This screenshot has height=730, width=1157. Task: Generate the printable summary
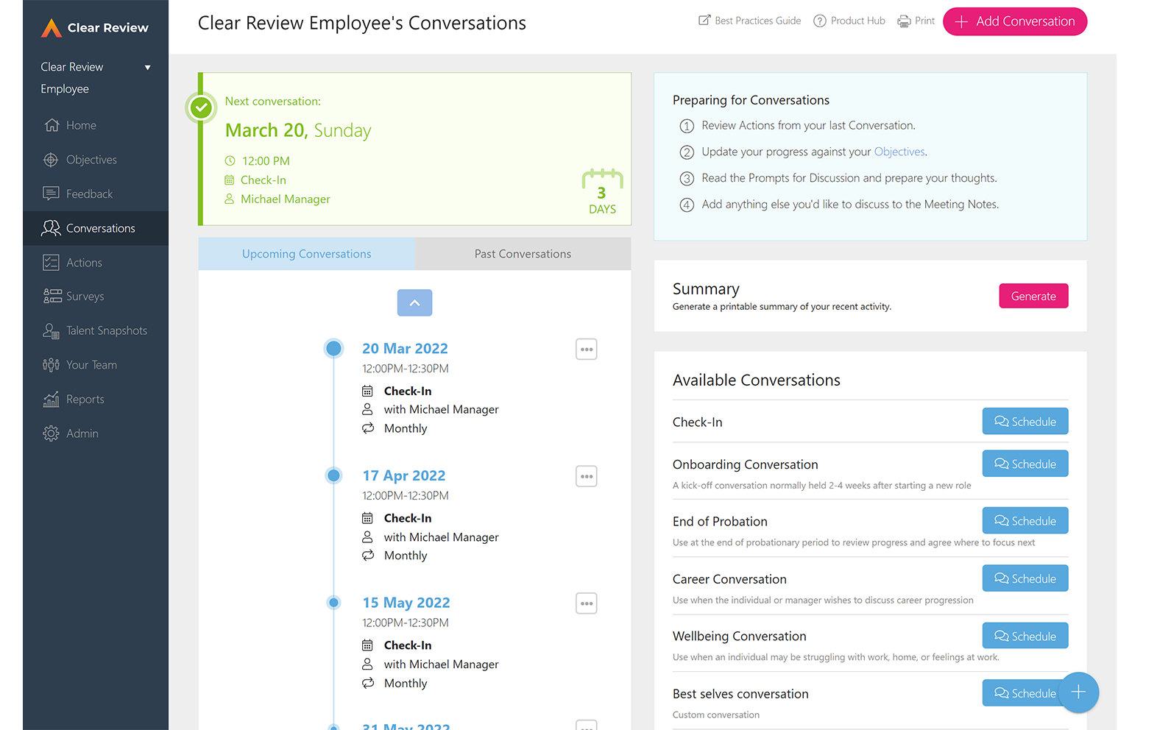pyautogui.click(x=1033, y=296)
